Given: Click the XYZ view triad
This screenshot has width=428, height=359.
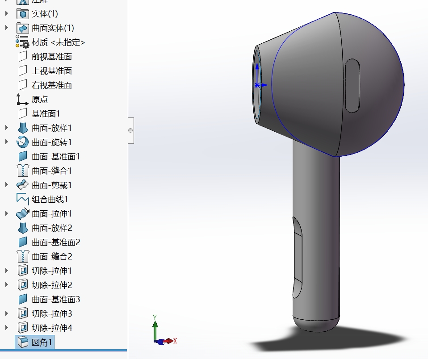Looking at the screenshot, I should coord(164,330).
